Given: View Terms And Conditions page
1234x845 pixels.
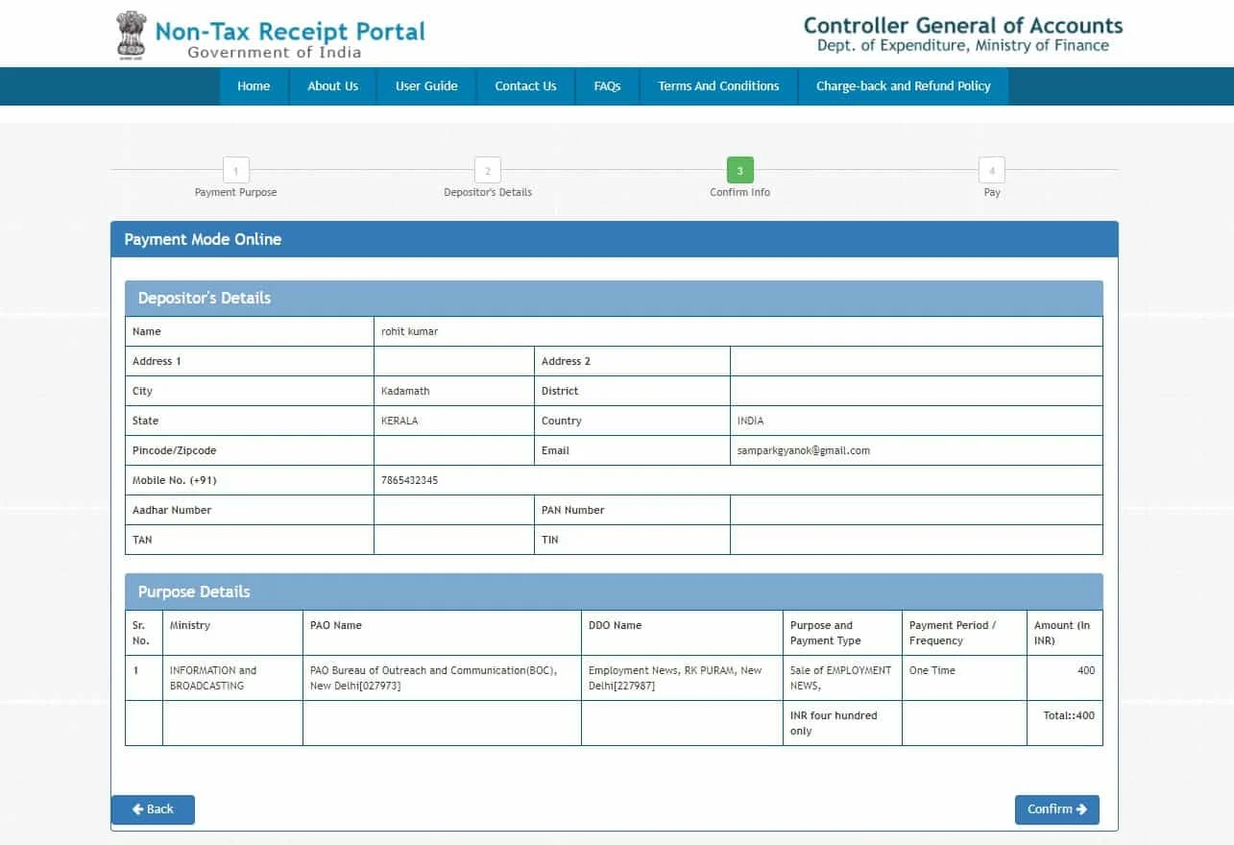Looking at the screenshot, I should 718,86.
